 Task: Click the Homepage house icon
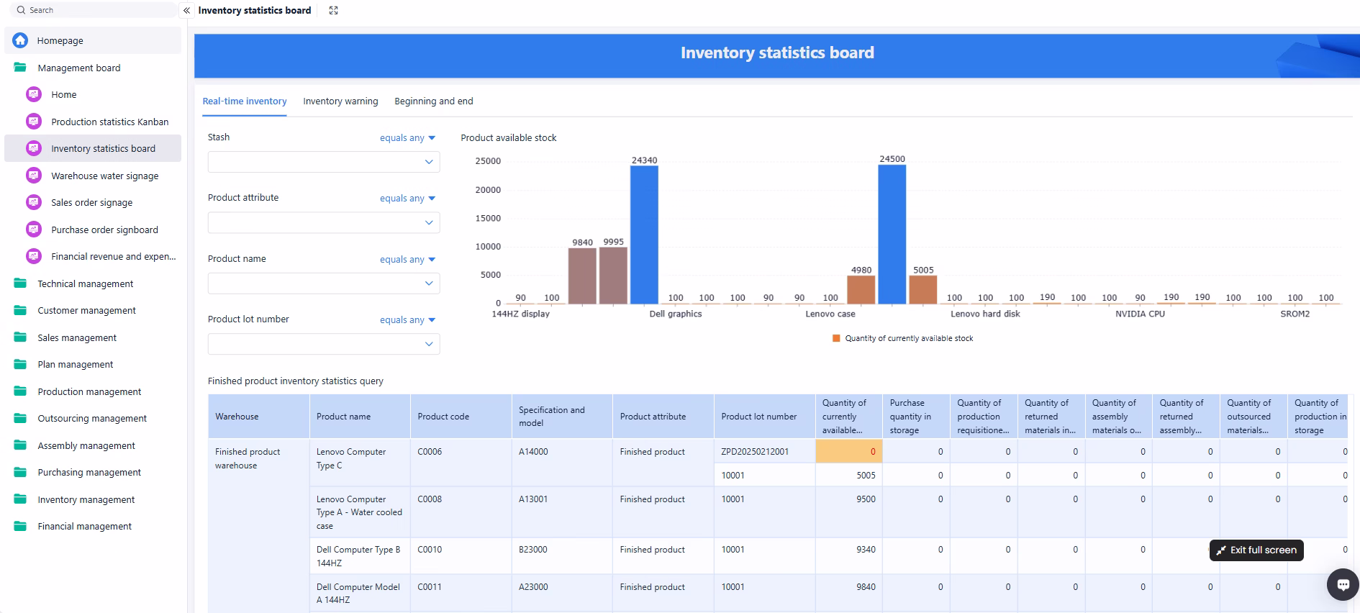(20, 40)
